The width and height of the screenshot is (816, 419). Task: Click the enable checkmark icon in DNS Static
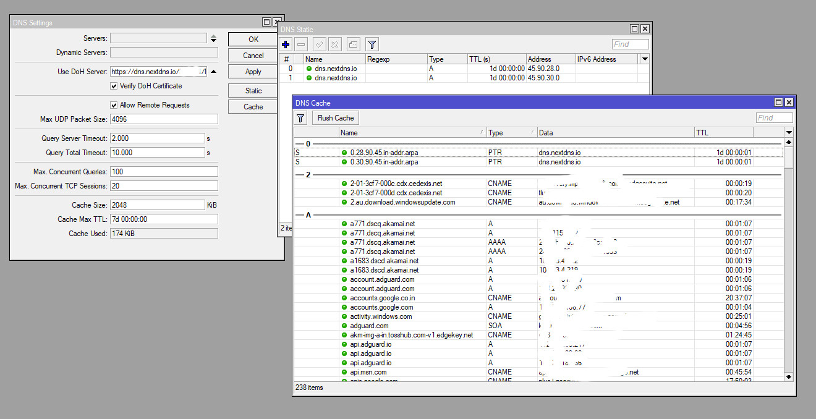tap(320, 44)
